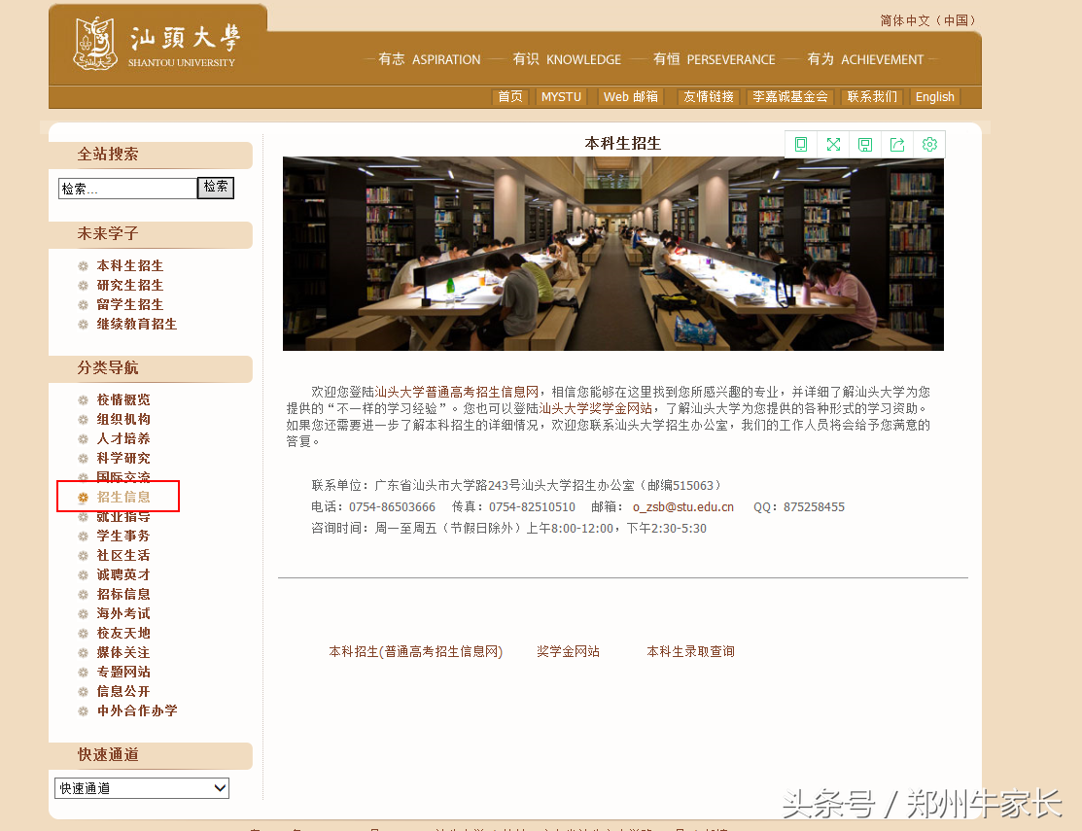Click the share page icon
This screenshot has width=1082, height=831.
tap(897, 144)
